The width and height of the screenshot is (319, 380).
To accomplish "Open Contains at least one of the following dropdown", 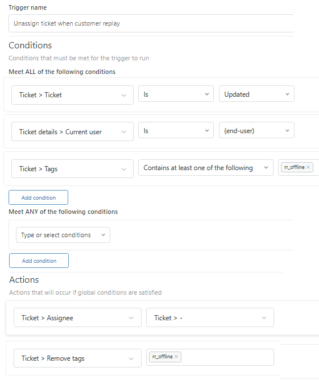I will (x=206, y=167).
